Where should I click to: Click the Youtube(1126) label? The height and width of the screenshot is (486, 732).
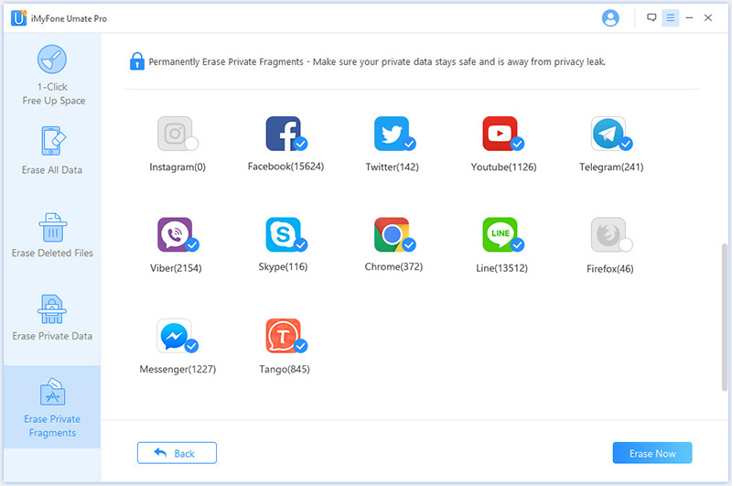504,167
